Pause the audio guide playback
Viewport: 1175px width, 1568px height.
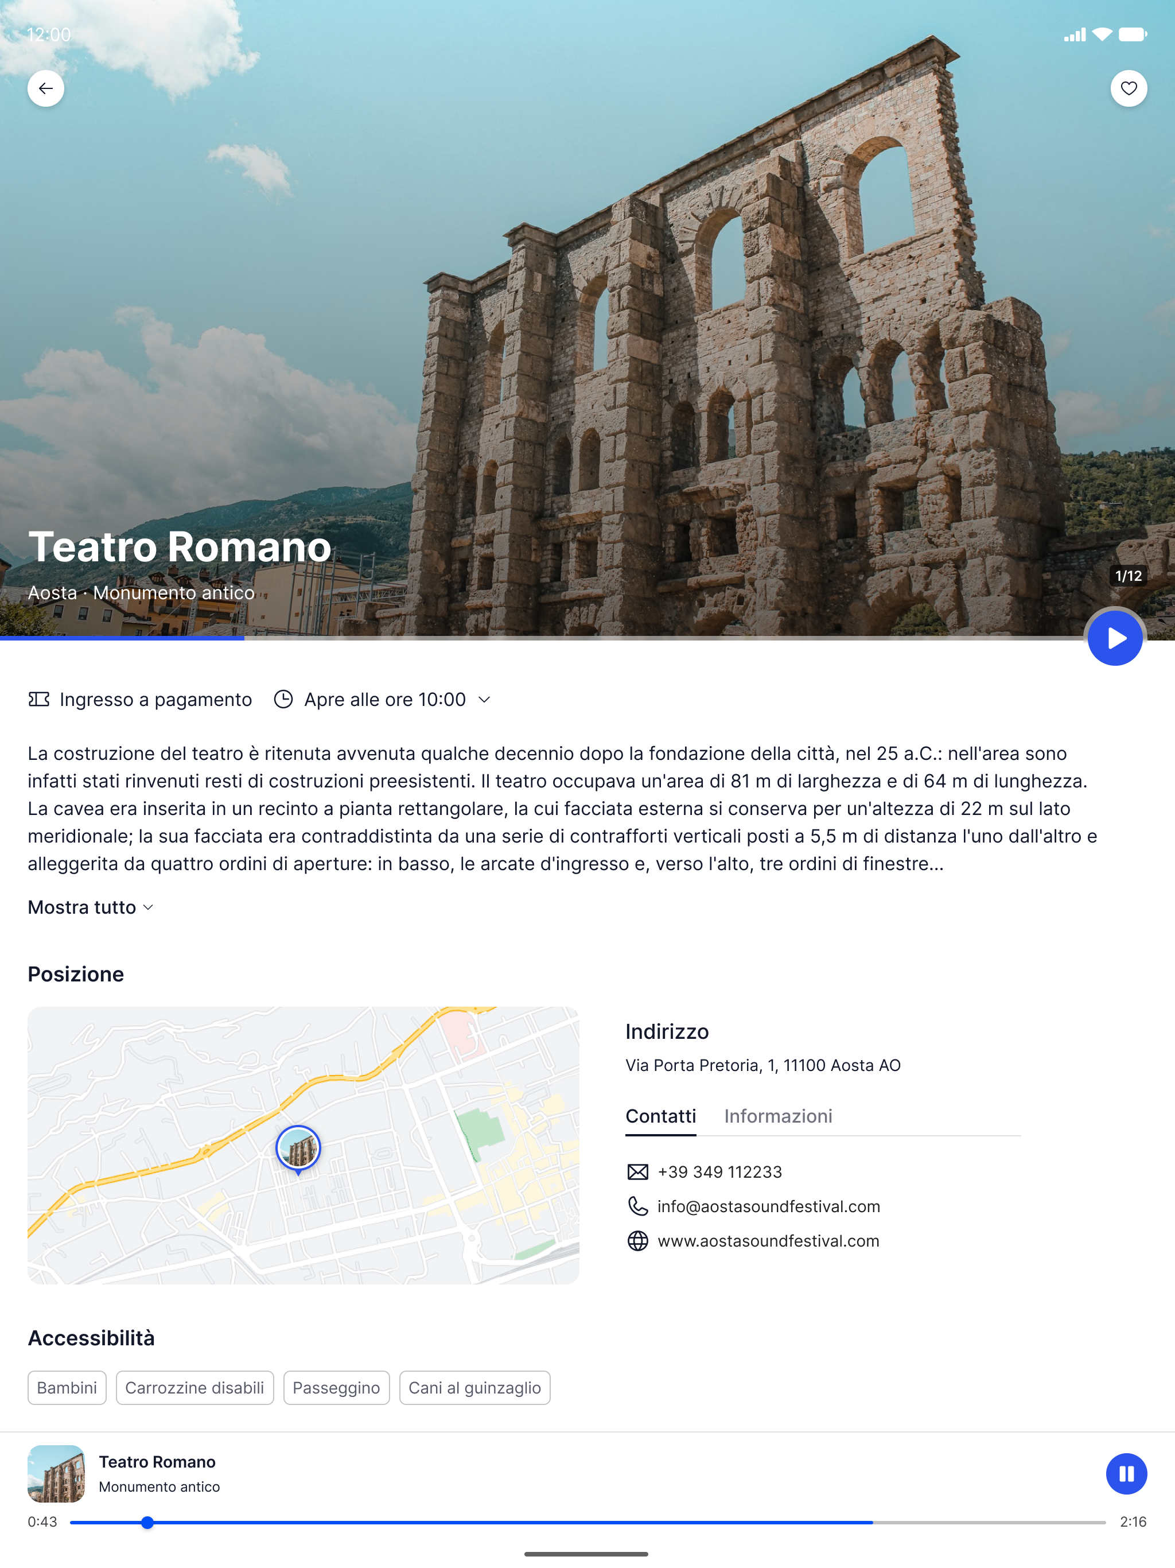pos(1126,1474)
